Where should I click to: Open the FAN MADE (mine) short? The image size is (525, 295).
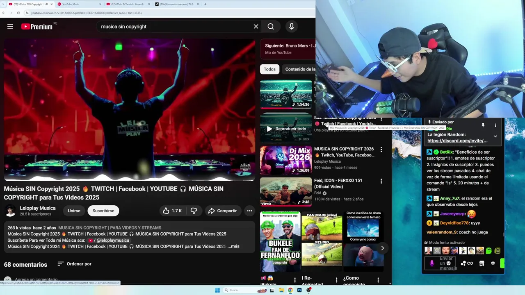(322, 242)
